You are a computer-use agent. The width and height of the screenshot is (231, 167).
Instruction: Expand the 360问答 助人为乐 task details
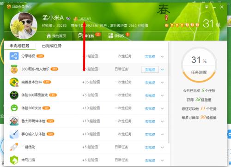click(x=162, y=70)
